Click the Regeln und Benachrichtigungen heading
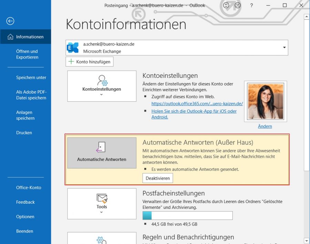 point(188,237)
